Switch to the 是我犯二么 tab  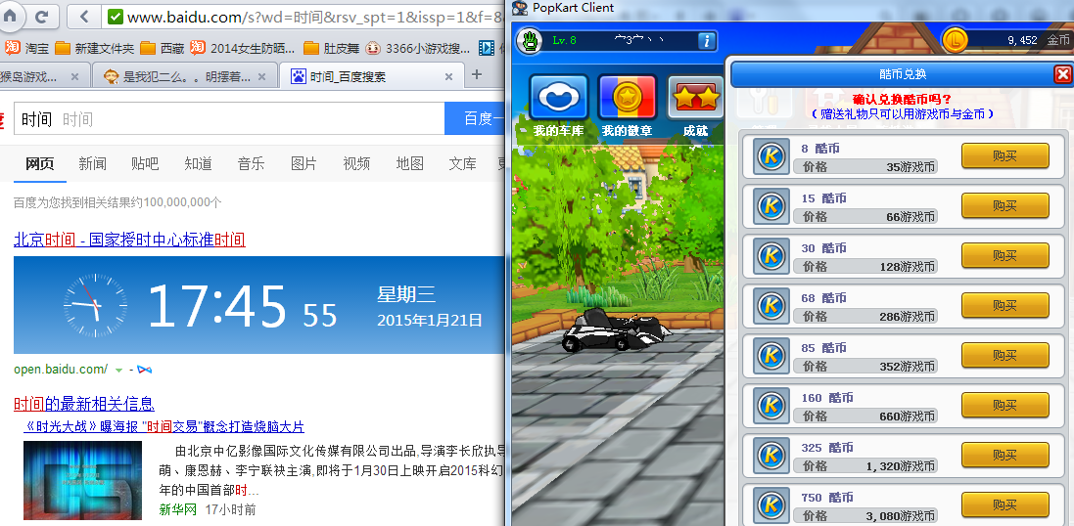(185, 76)
